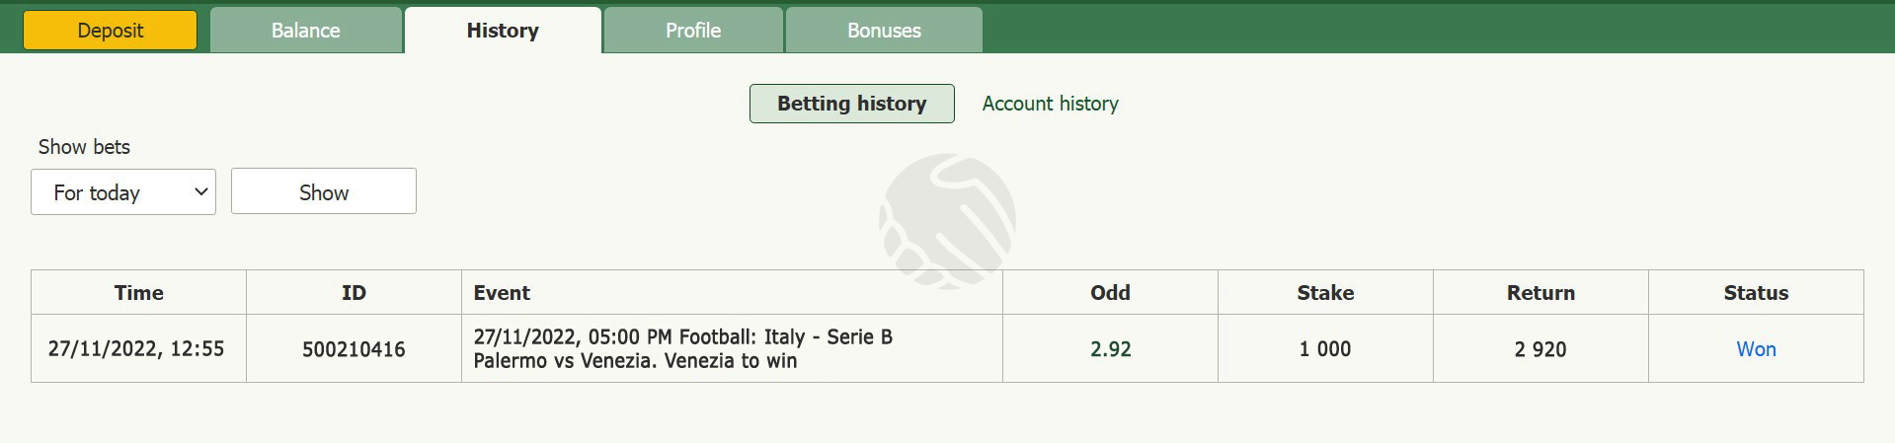Image resolution: width=1895 pixels, height=443 pixels.
Task: Click bet ID 500210416
Action: [354, 349]
